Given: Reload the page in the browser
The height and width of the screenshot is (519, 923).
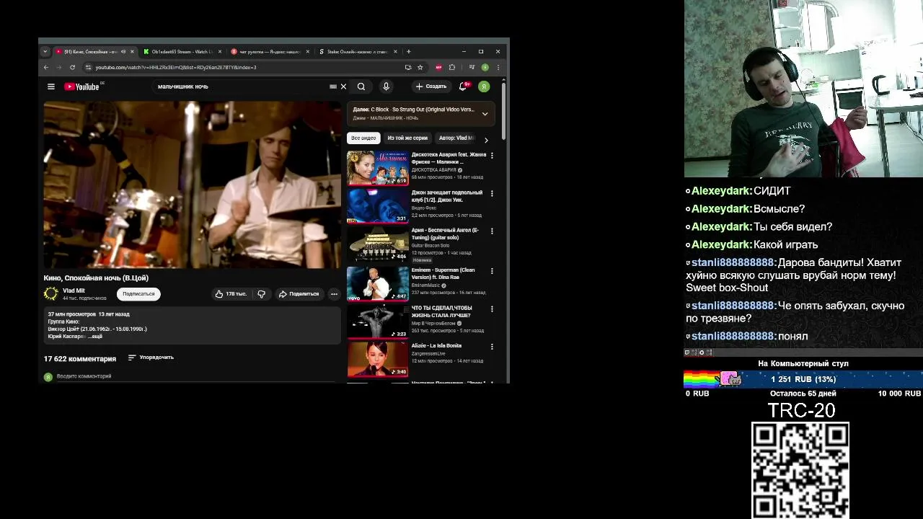Looking at the screenshot, I should pyautogui.click(x=72, y=67).
